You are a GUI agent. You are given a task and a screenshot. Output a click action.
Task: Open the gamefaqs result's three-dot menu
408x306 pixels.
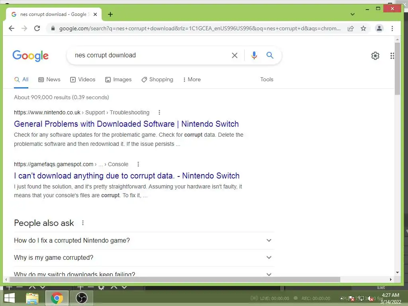[138, 164]
